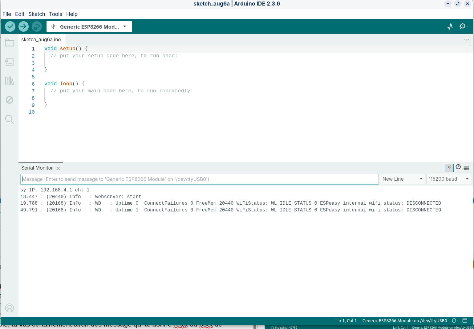Open the Tools menu

55,14
